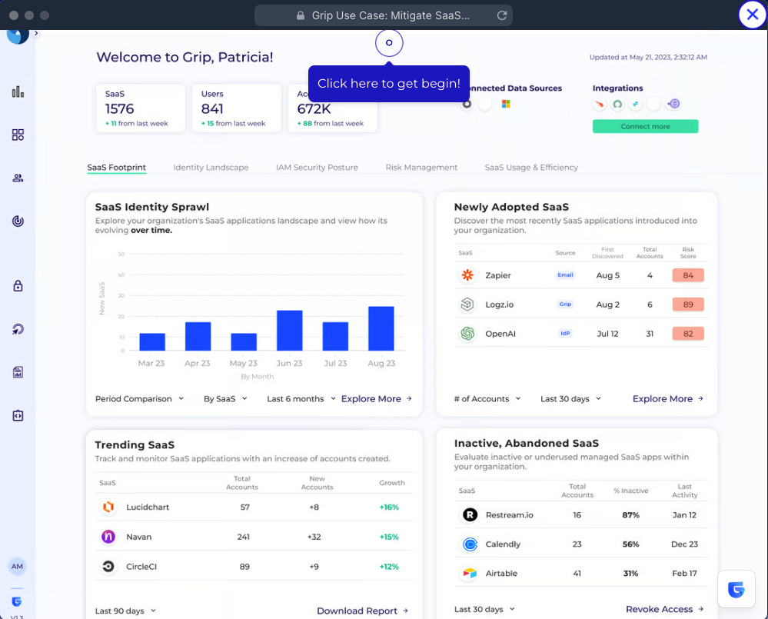Click the 'Click here to get begin!' tooltip
This screenshot has height=619, width=768.
389,84
